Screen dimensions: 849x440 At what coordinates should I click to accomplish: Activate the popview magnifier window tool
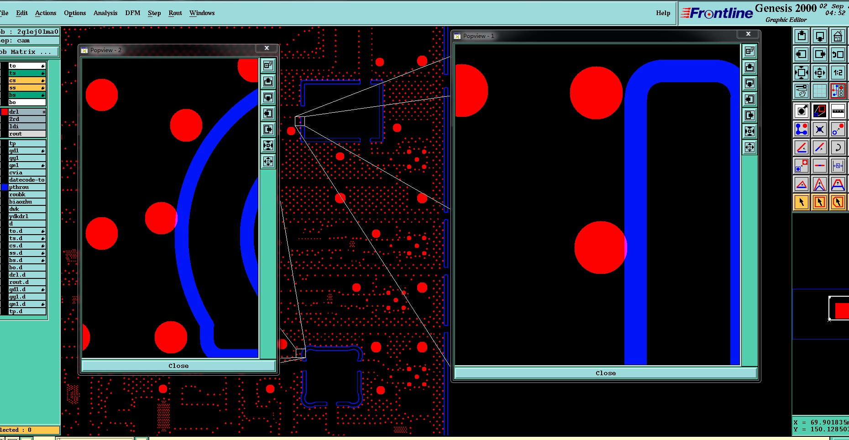[x=820, y=111]
